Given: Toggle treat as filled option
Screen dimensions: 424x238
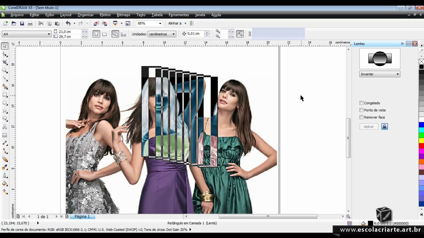Looking at the screenshot, I should pyautogui.click(x=240, y=34).
